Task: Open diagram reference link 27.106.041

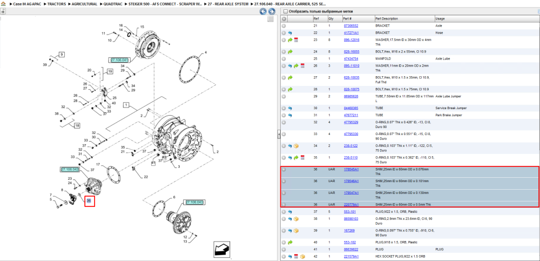Action: 119,60
